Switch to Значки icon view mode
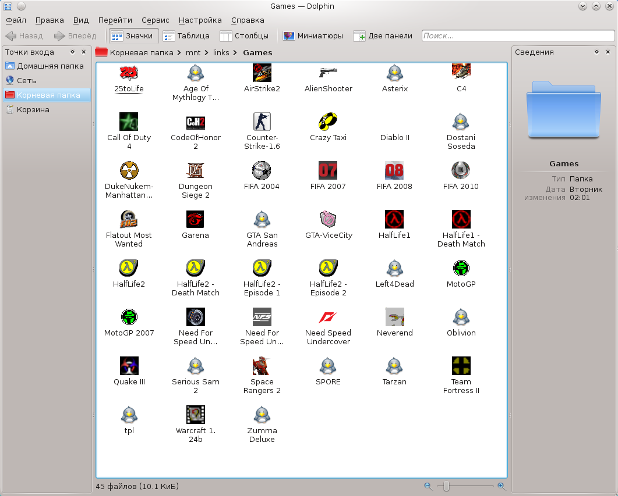This screenshot has height=496, width=618. point(133,36)
